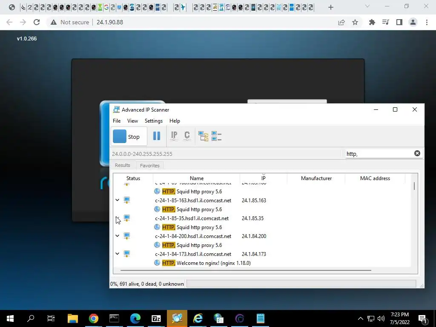Collapse the 24.1.84.173 host entry
This screenshot has height=327, width=436.
(118, 254)
